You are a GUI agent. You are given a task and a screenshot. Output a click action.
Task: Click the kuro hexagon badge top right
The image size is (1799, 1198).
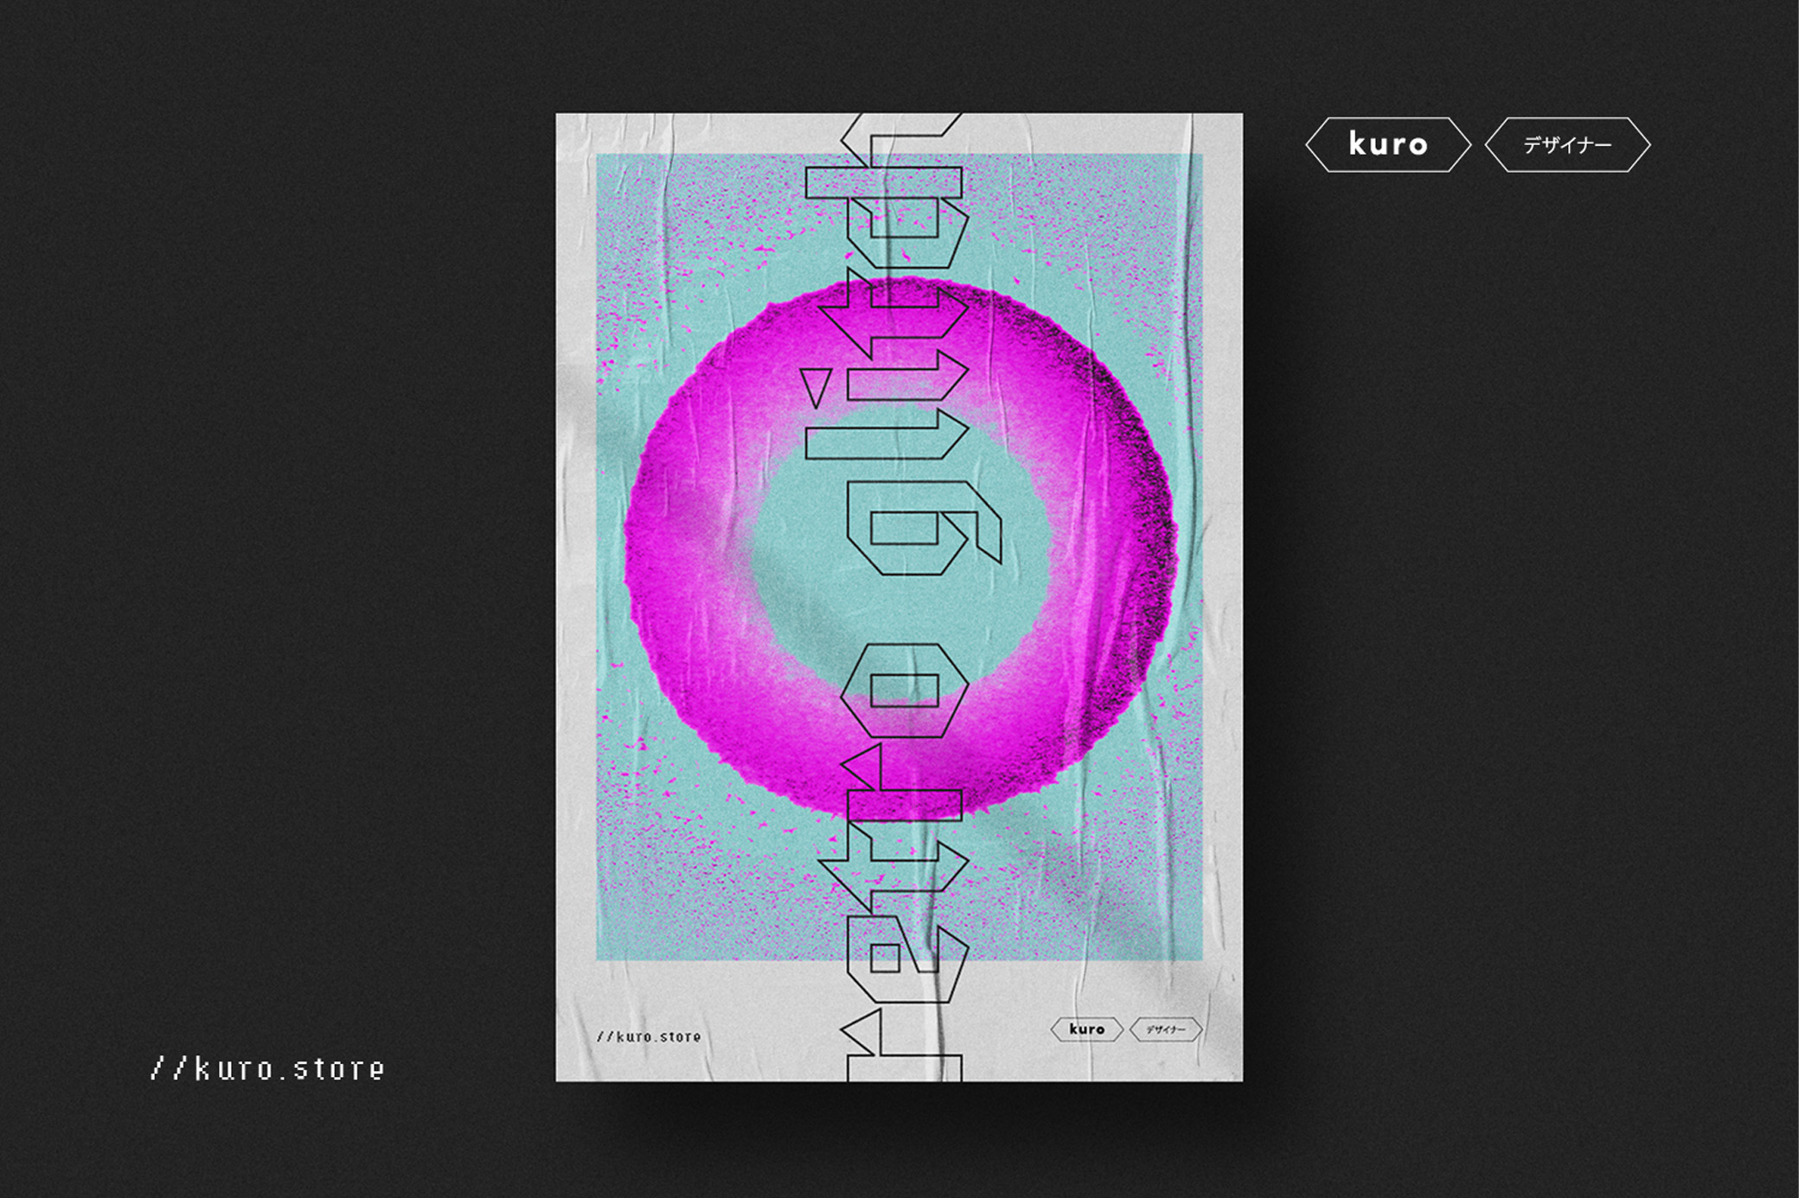click(1388, 145)
